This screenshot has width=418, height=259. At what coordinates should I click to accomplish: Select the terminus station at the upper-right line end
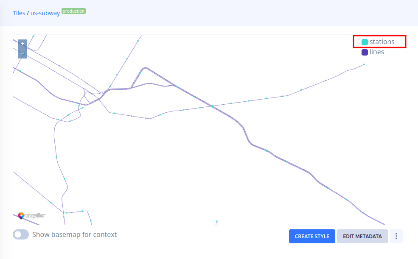pos(364,64)
